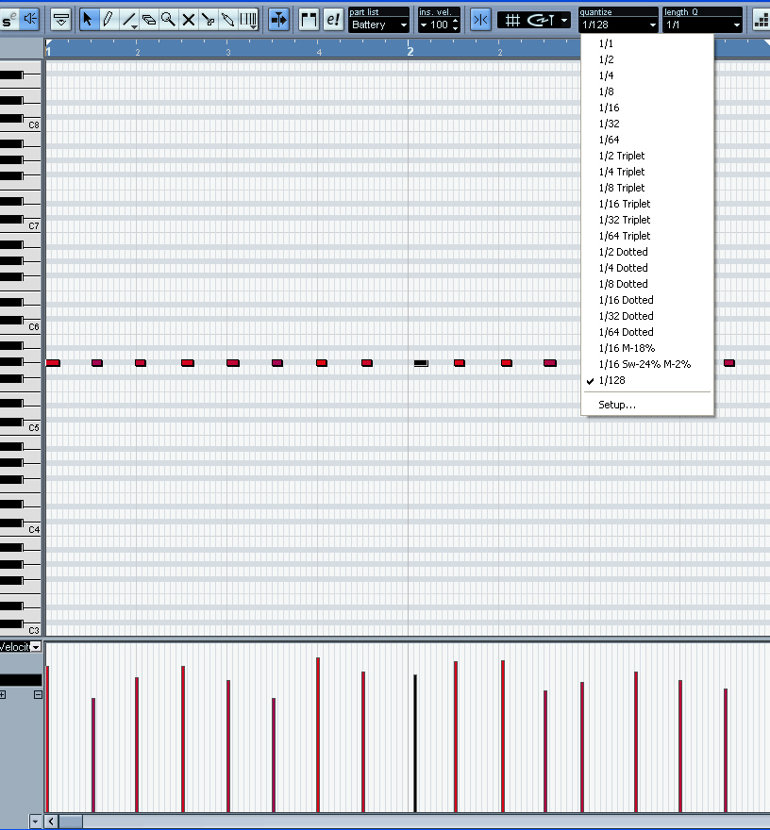This screenshot has height=830, width=770.
Task: Pick 1/16 from the quantize menu
Action: click(647, 108)
